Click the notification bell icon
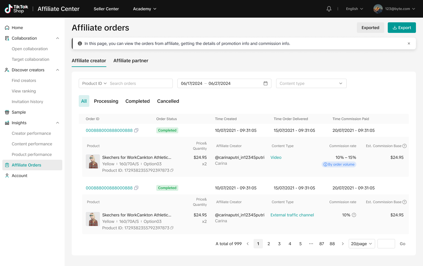Image resolution: width=423 pixels, height=266 pixels. 329,9
